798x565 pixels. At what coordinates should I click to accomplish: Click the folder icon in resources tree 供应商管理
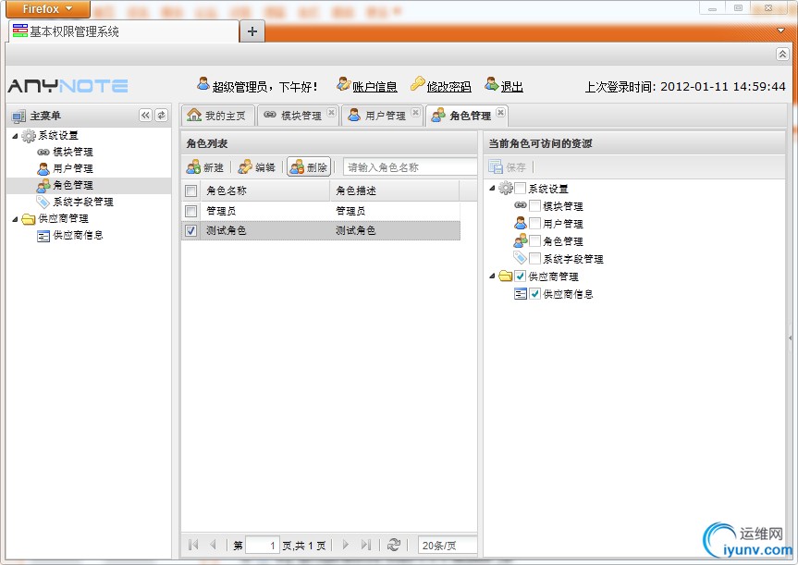[506, 276]
